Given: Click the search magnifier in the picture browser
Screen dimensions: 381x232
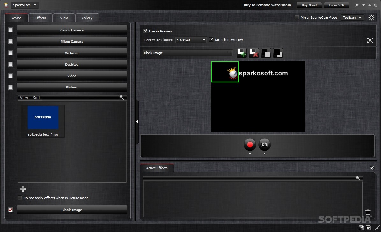Looking at the screenshot, I should [x=121, y=97].
